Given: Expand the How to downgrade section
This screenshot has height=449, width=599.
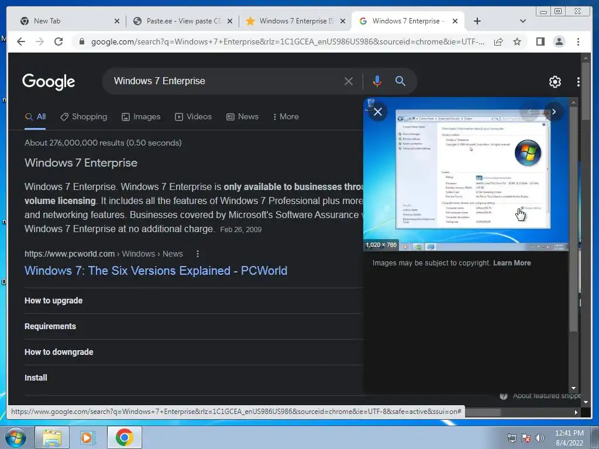Looking at the screenshot, I should click(193, 352).
